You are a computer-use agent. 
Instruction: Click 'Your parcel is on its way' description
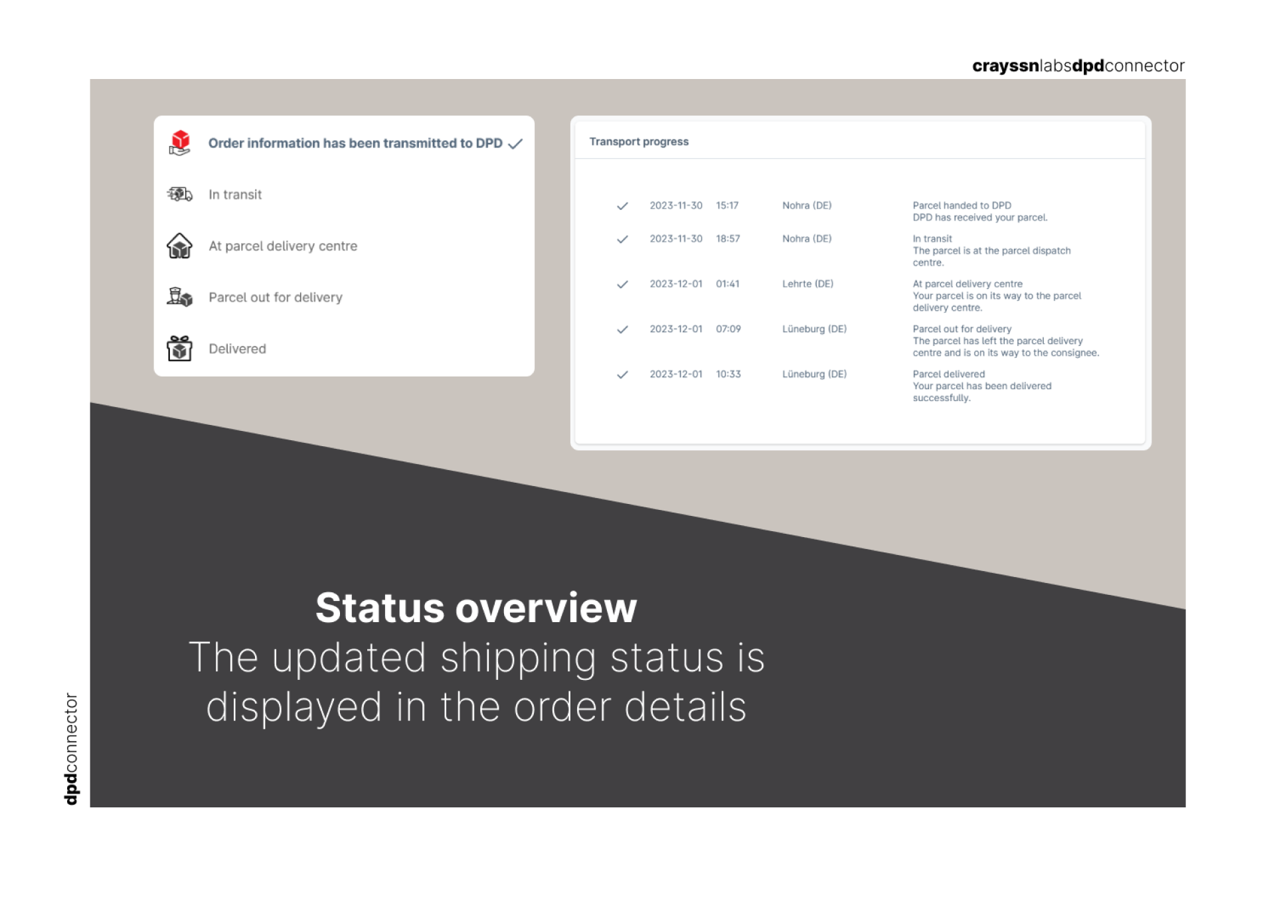(997, 301)
